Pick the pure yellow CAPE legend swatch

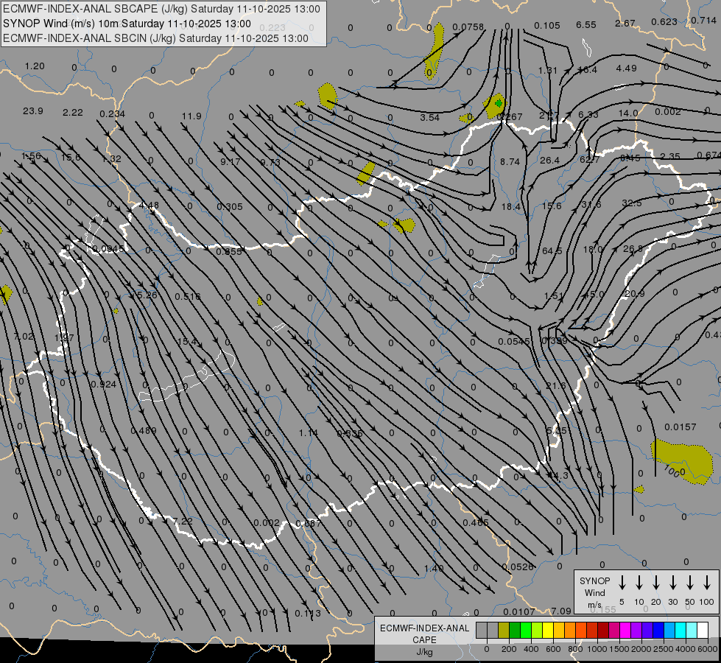[548, 630]
